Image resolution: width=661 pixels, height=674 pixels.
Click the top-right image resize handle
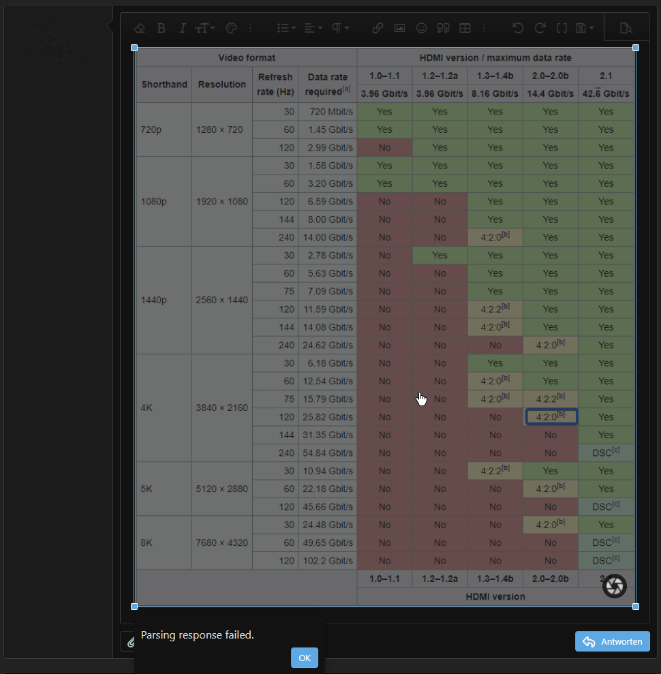coord(636,48)
